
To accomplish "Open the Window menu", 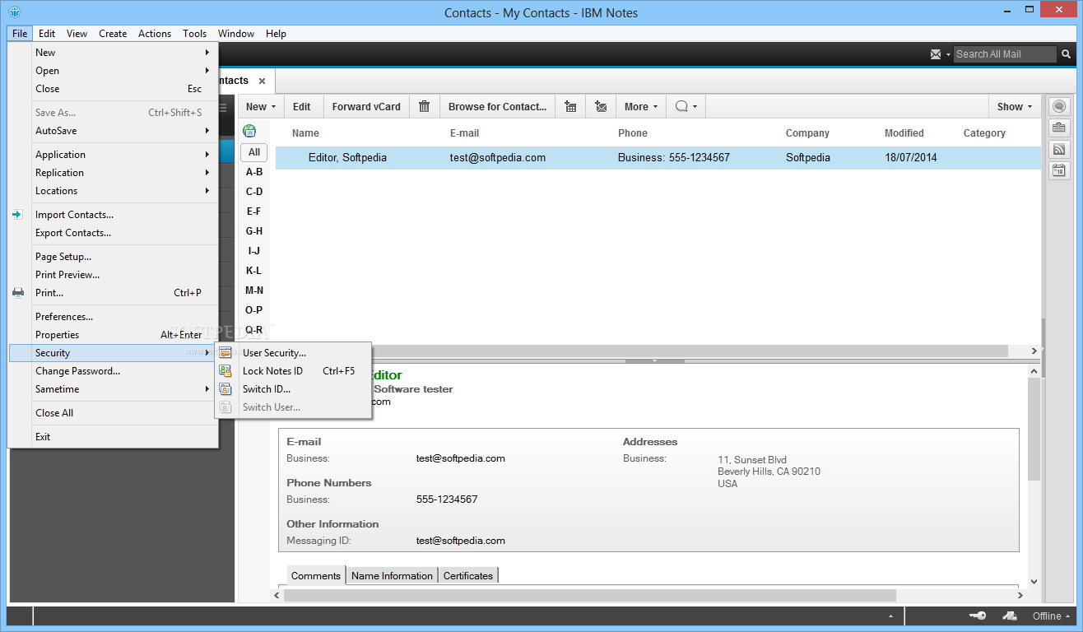I will (236, 34).
